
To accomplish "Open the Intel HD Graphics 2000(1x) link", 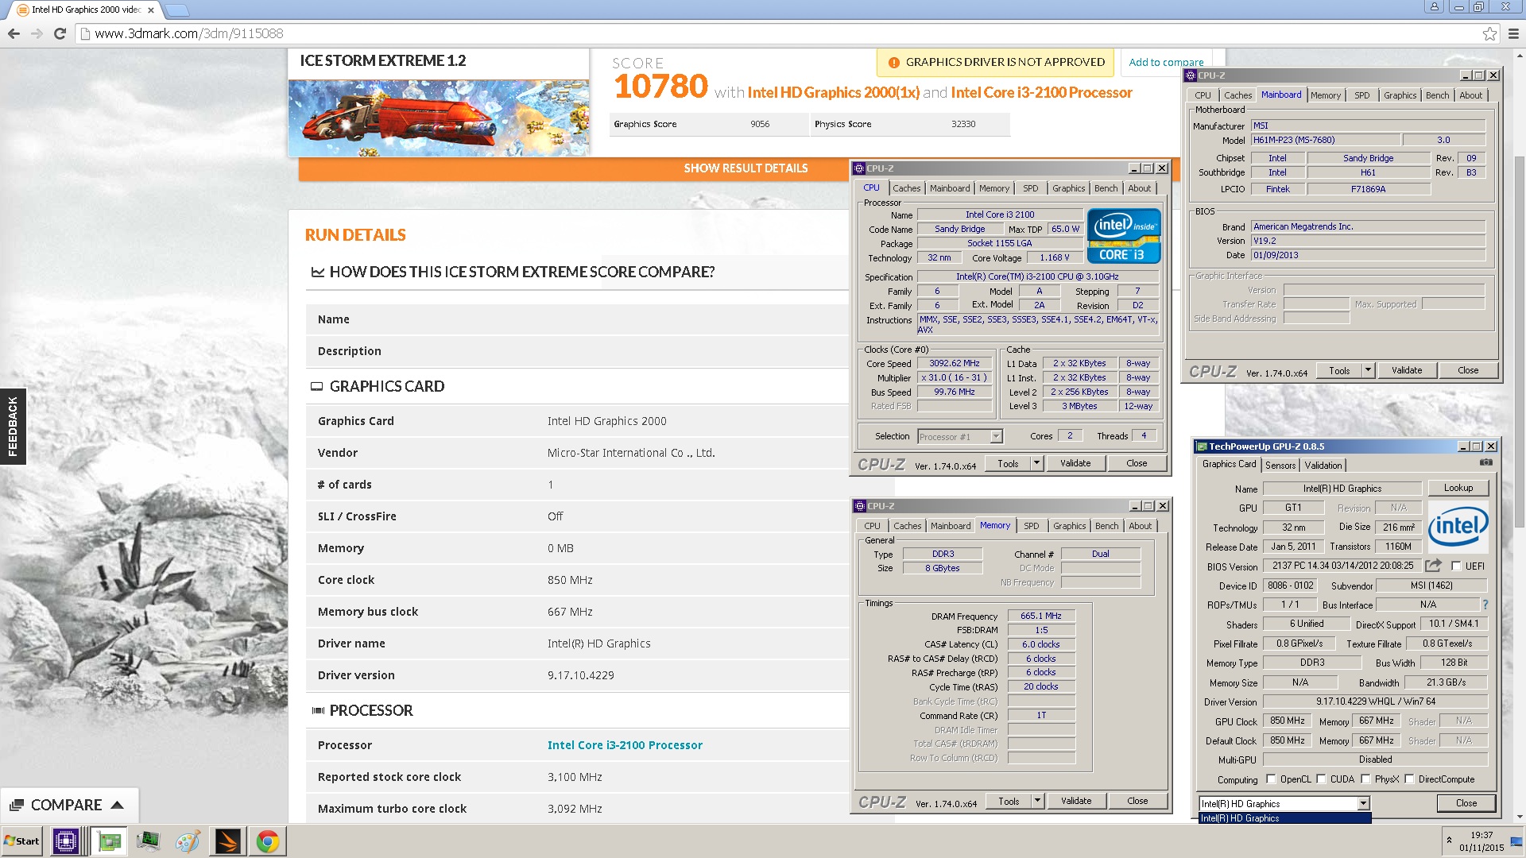I will (833, 92).
